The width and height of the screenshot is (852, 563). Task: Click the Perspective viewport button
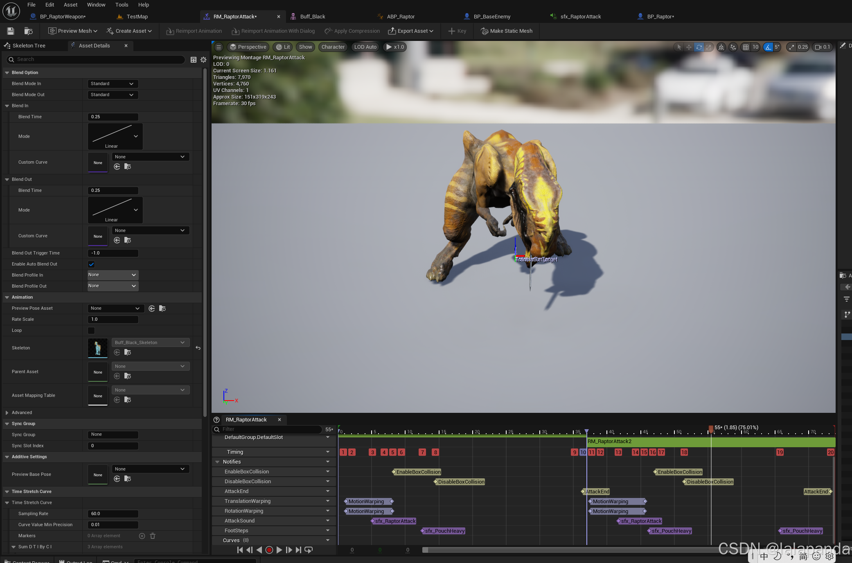pos(248,47)
